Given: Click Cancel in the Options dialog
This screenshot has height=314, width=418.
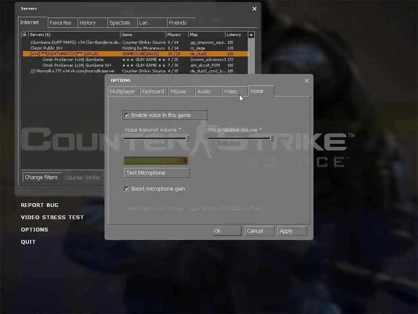Looking at the screenshot, I should [259, 231].
